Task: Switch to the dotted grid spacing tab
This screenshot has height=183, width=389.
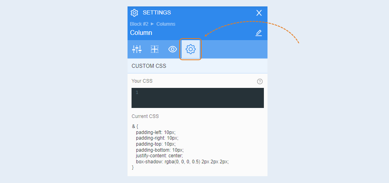Action: click(x=154, y=49)
